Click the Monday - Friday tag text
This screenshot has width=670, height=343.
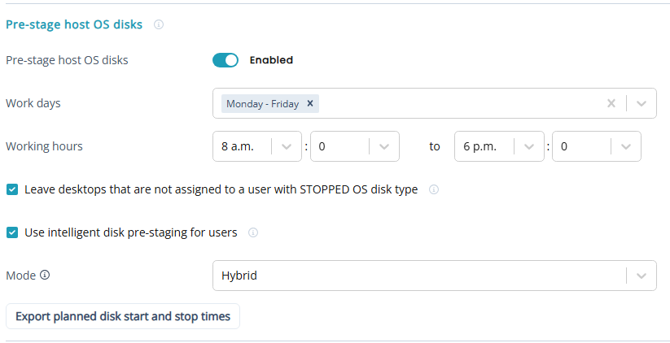coord(262,103)
